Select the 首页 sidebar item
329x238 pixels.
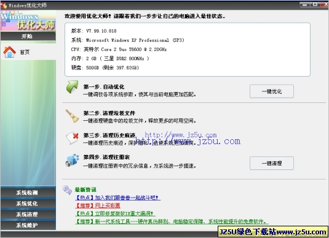tap(28, 52)
